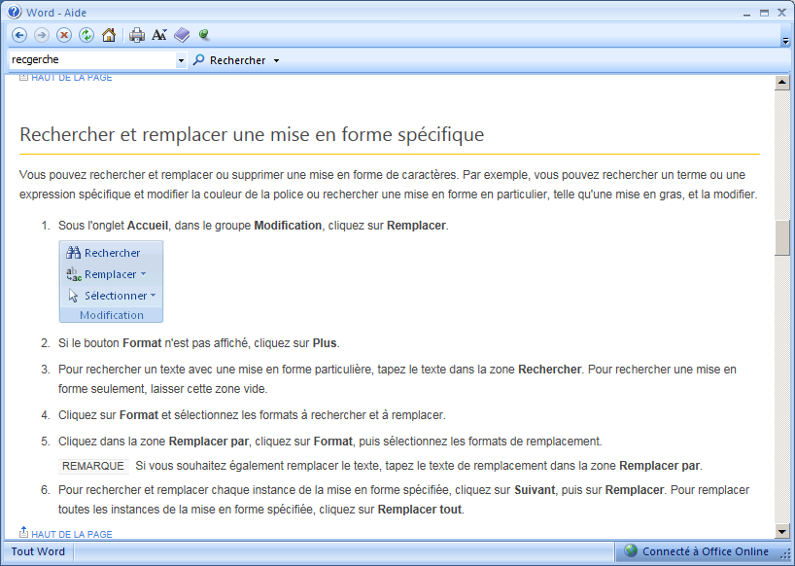Go back with the Back arrow icon
Image resolution: width=795 pixels, height=566 pixels.
point(19,35)
